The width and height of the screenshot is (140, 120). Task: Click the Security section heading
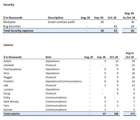click(9, 5)
